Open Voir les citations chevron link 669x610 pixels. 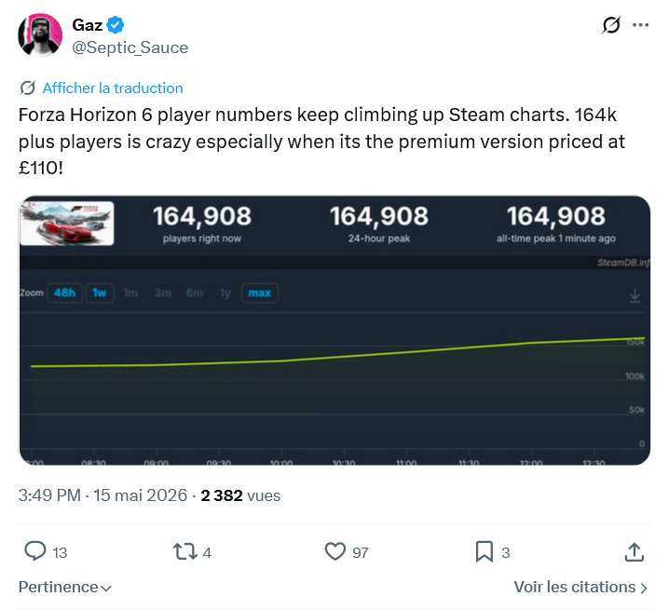click(x=580, y=587)
